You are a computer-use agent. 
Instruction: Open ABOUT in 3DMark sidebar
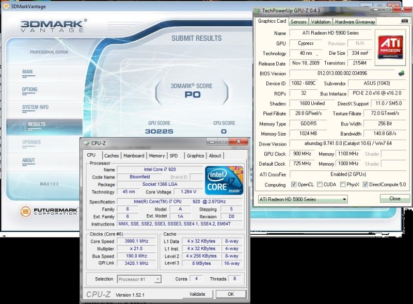(28, 160)
